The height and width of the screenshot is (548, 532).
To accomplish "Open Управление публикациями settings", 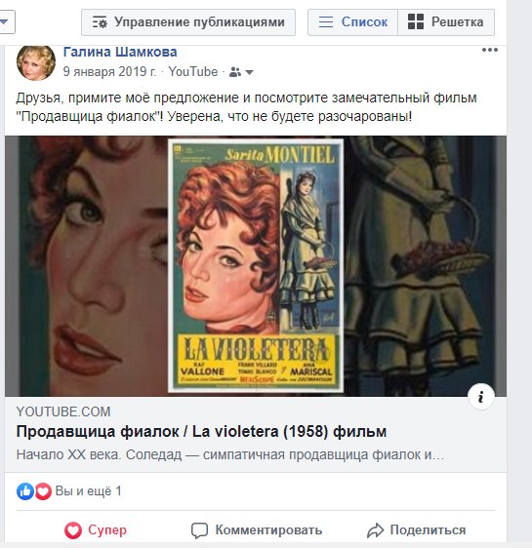I will click(188, 22).
